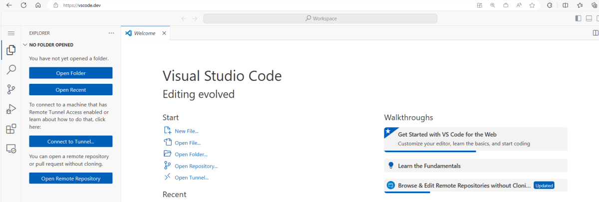Click the Start section heading

pos(171,117)
